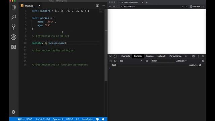Open the browser profile button
The image size is (215, 121).
point(195,7)
